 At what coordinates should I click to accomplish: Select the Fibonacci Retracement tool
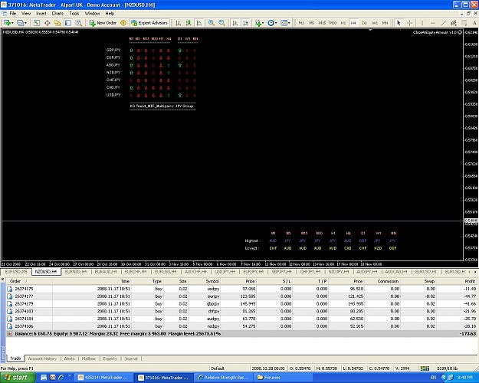tap(464, 23)
